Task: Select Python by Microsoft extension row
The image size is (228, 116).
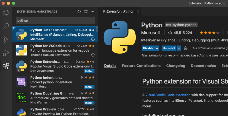Action: click(x=55, y=34)
